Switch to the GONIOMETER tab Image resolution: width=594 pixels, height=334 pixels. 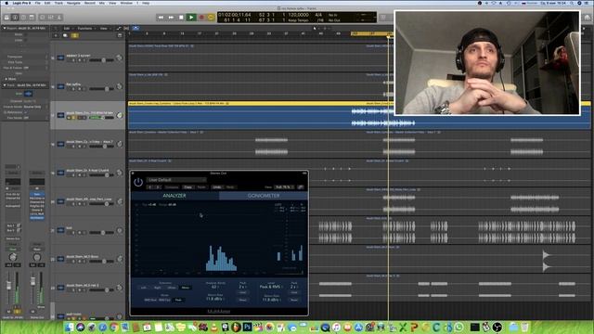pyautogui.click(x=264, y=196)
